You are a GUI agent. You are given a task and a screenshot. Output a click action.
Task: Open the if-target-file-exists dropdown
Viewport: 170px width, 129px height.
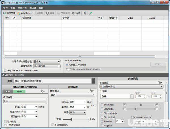[x=47, y=62]
